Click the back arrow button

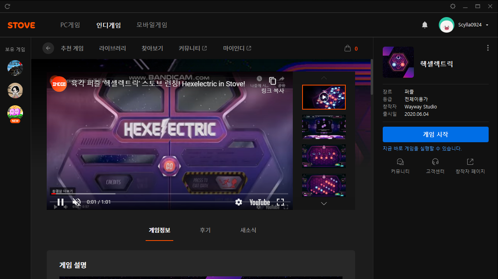48,48
